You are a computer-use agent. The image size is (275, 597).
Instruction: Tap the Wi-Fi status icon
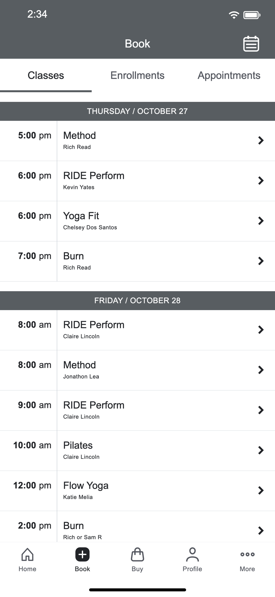tap(234, 15)
